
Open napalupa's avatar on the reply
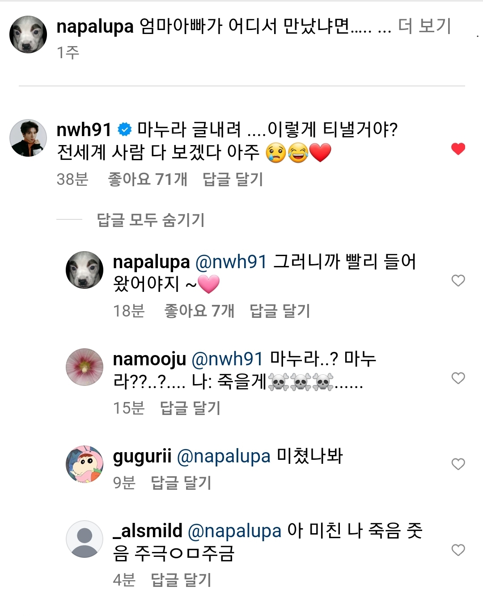pos(85,270)
